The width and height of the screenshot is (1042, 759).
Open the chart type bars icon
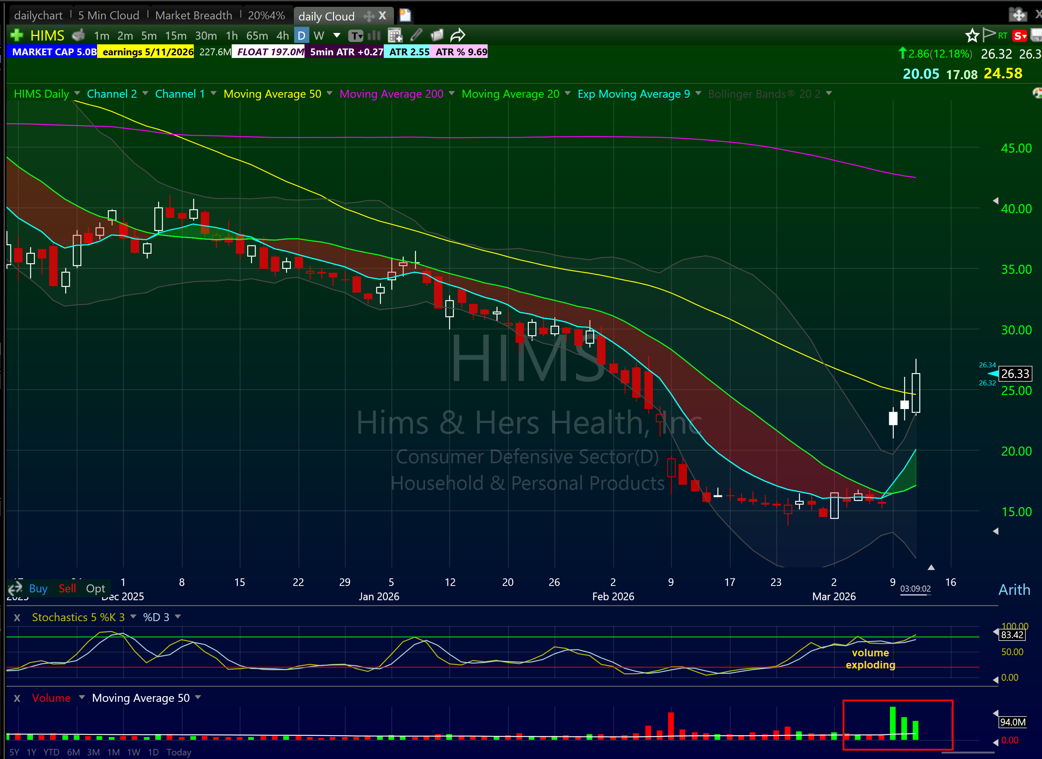click(x=374, y=35)
